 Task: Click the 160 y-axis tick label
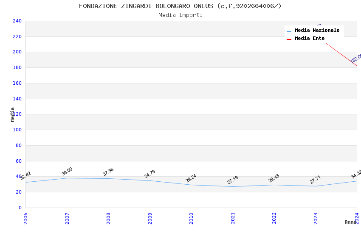17,83
